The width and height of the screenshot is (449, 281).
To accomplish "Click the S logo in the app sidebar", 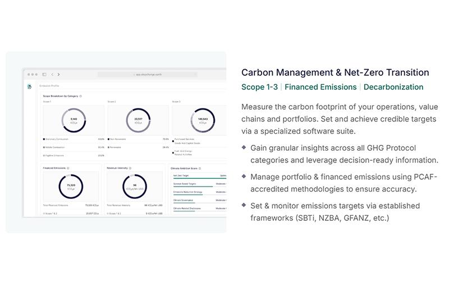I will 29,87.
